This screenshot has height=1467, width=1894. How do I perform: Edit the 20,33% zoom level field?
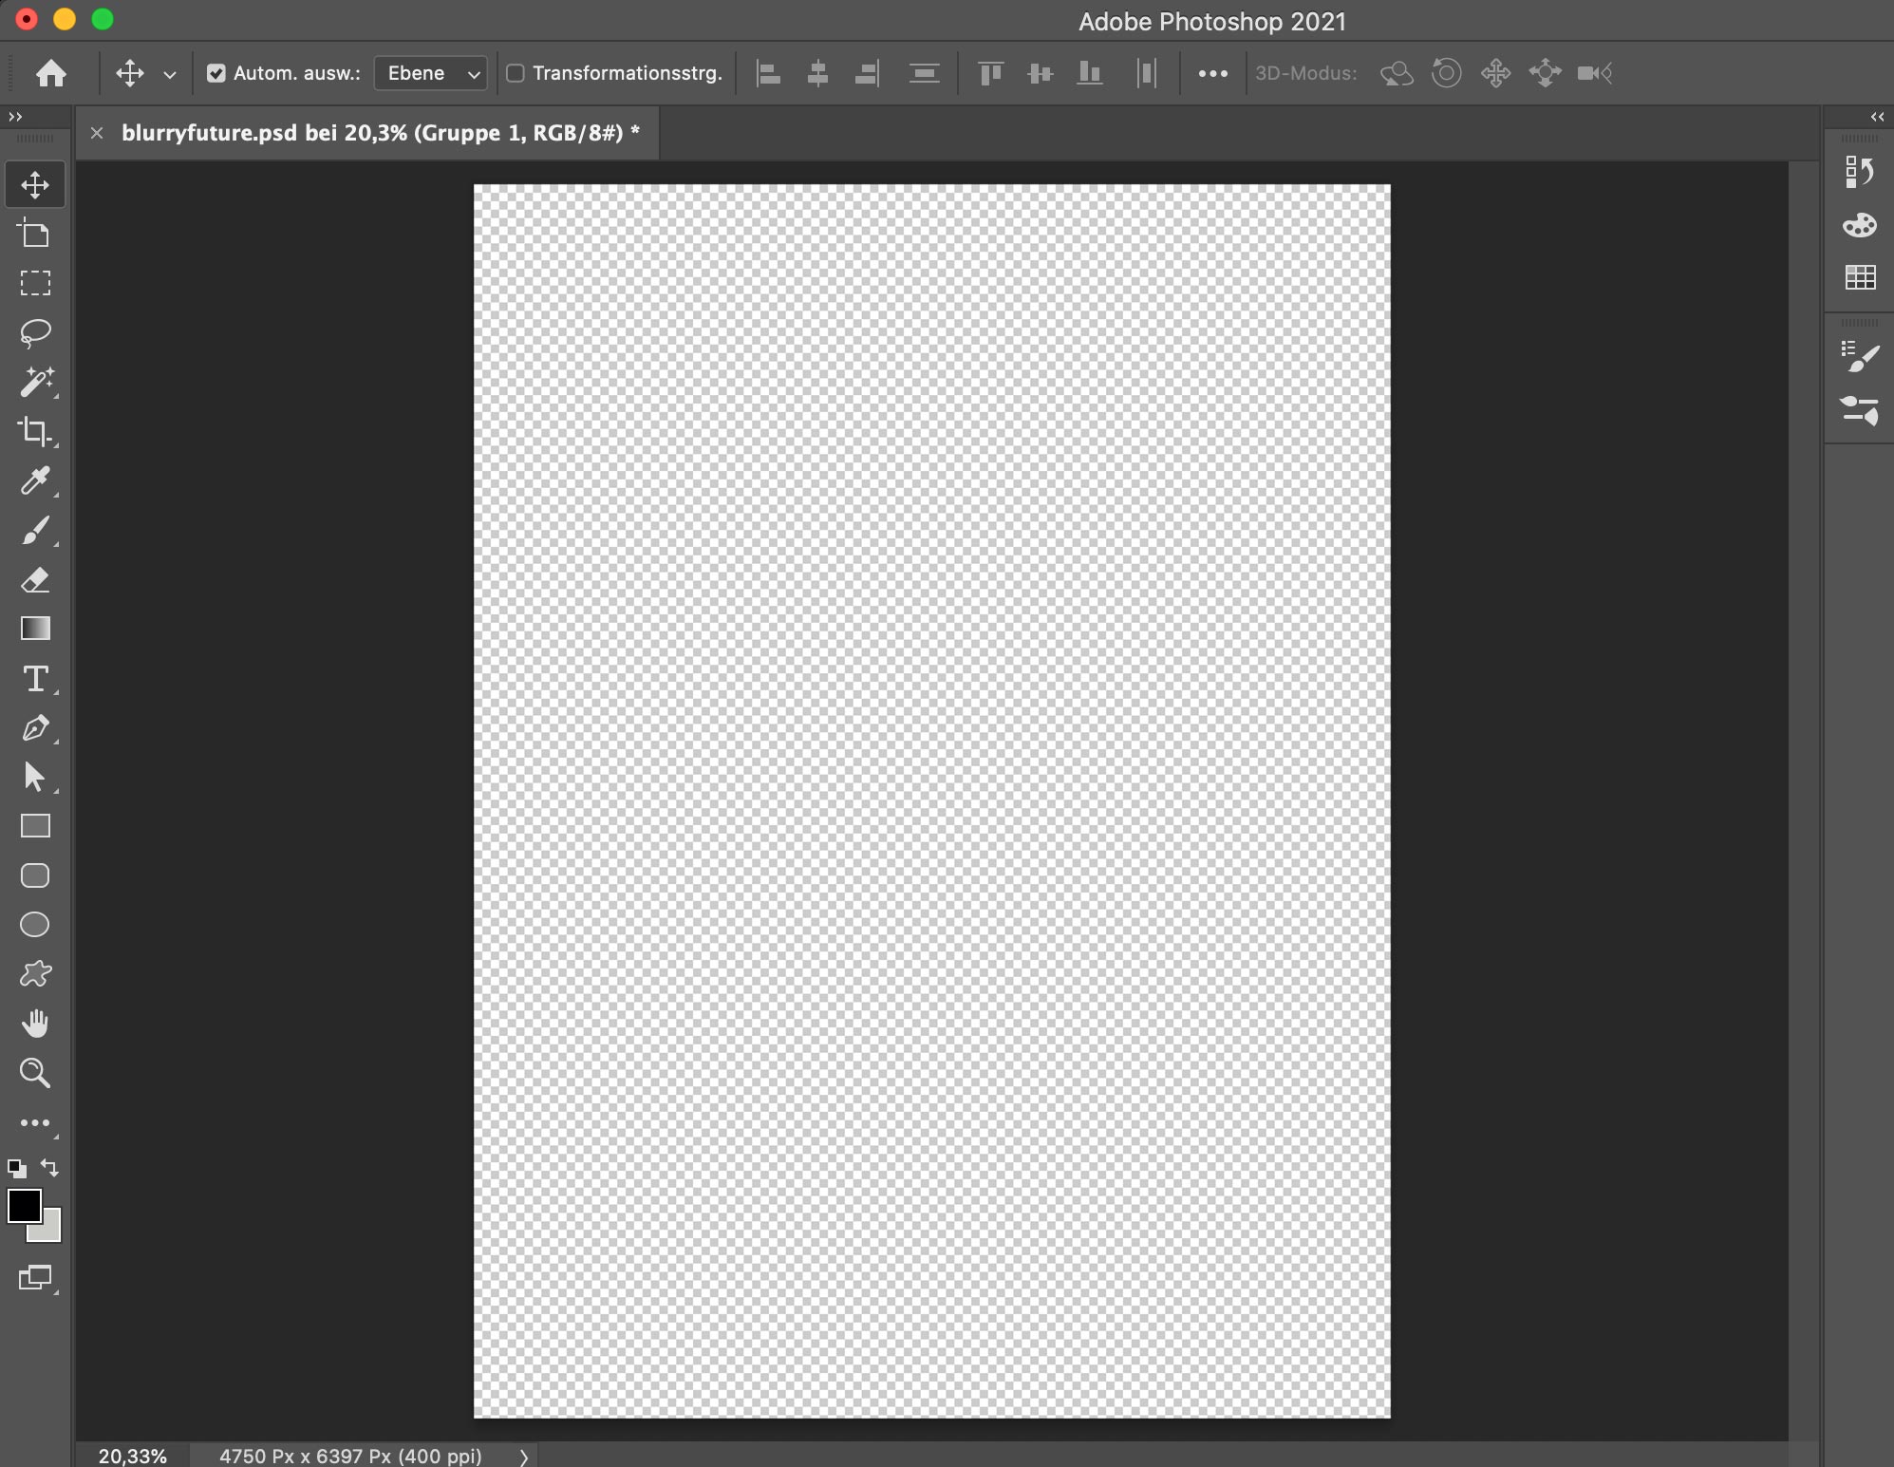133,1456
